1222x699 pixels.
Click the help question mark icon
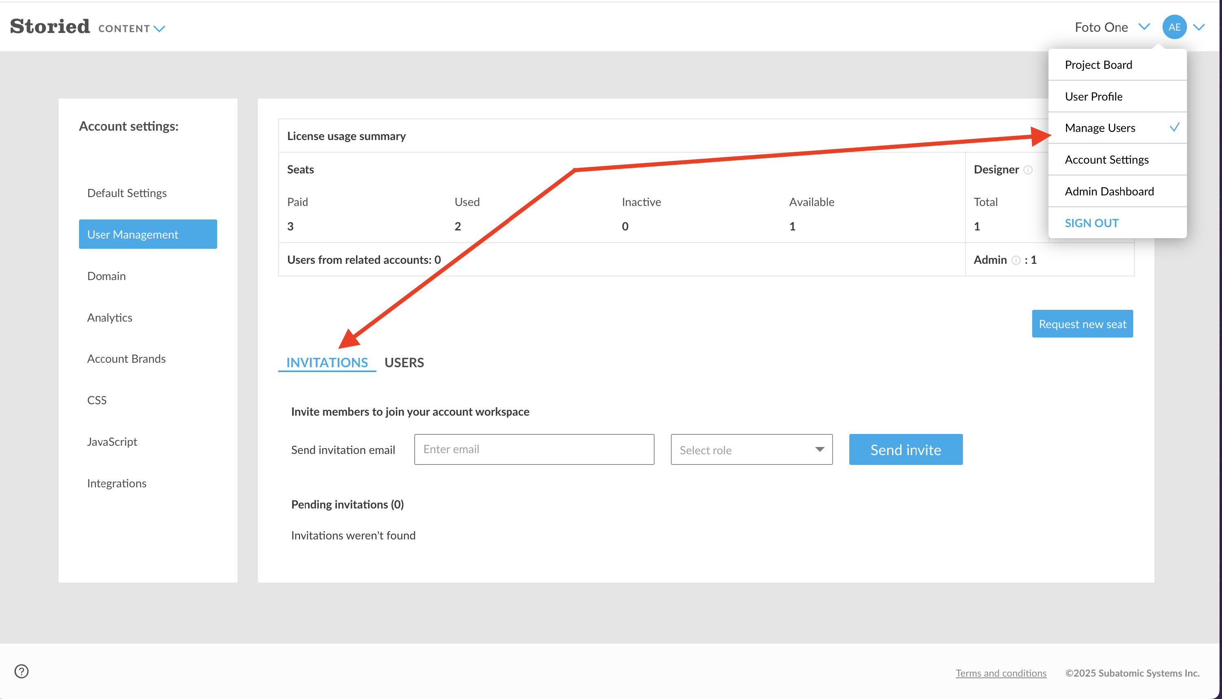[22, 671]
